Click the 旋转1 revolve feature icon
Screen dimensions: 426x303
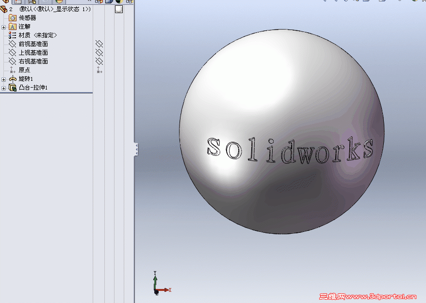[x=13, y=79]
